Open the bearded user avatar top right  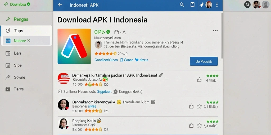(x=256, y=5)
